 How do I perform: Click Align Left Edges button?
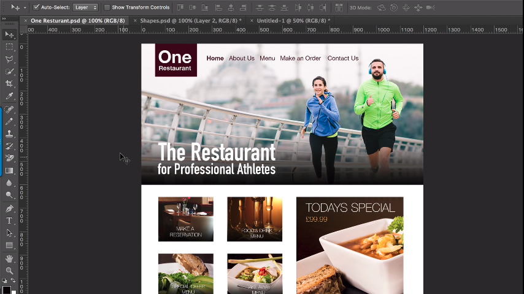(218, 7)
